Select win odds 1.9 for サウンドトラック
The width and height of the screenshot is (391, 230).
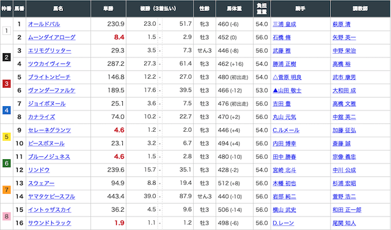[119, 223]
